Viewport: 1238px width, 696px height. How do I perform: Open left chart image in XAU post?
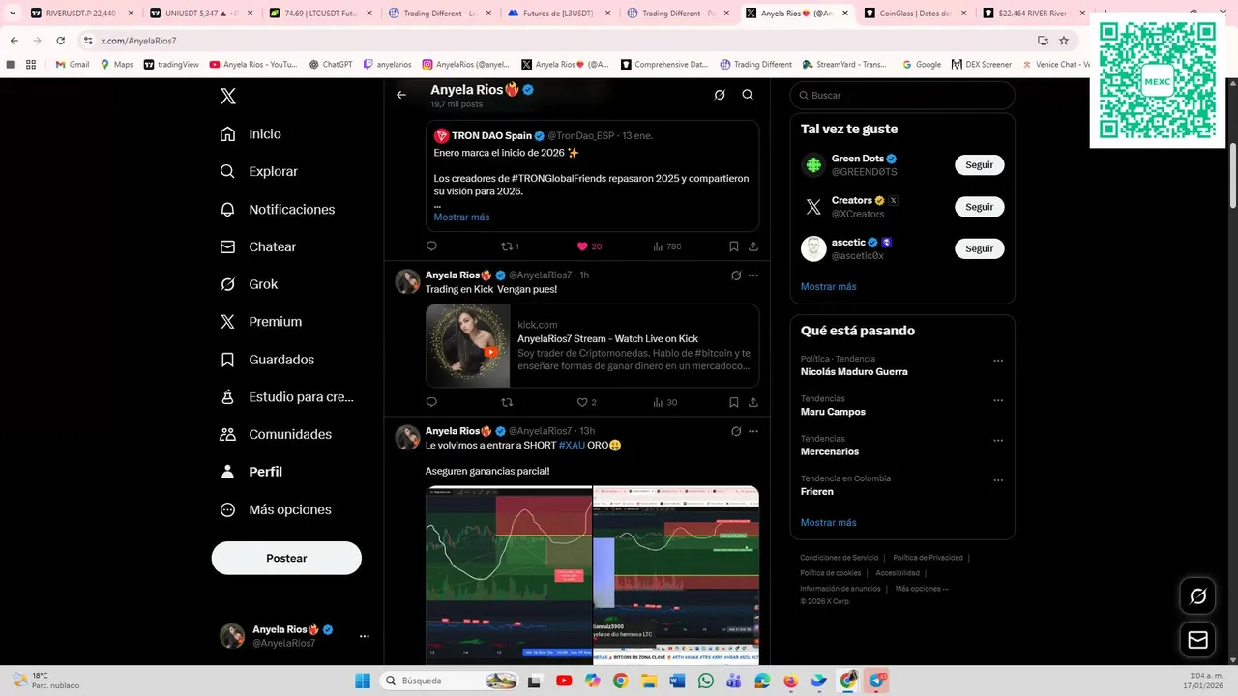point(509,575)
